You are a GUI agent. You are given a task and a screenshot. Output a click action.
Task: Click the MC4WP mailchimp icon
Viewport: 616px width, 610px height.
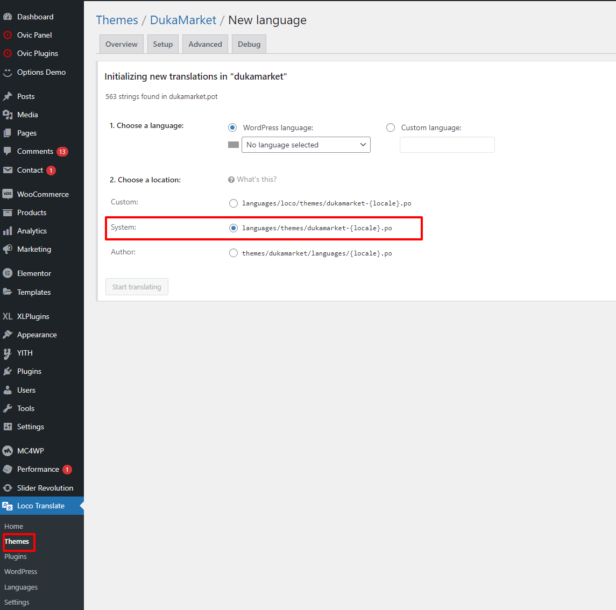8,451
